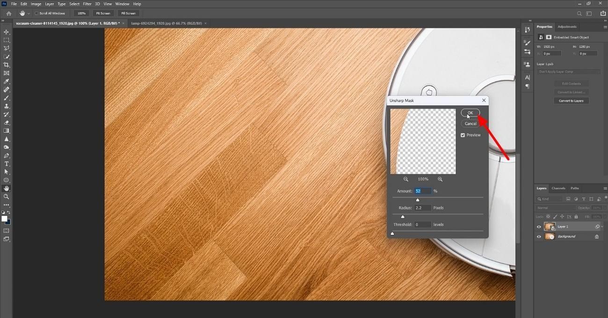Open the Edit Toolbar three-dots icon
This screenshot has height=318, width=608.
coord(7,205)
